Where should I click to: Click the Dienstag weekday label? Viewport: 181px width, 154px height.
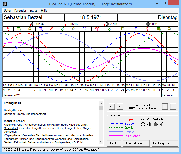pyautogui.click(x=168, y=17)
